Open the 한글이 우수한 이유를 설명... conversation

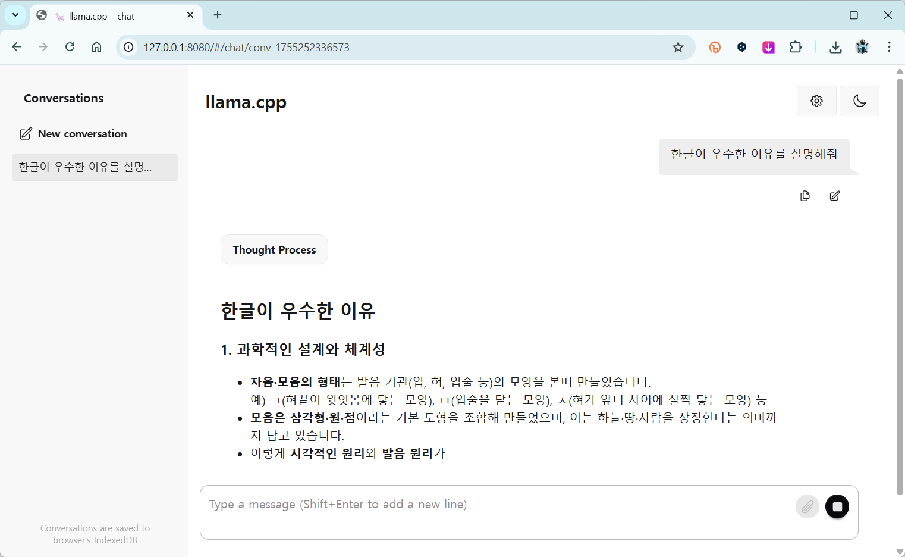coord(95,167)
